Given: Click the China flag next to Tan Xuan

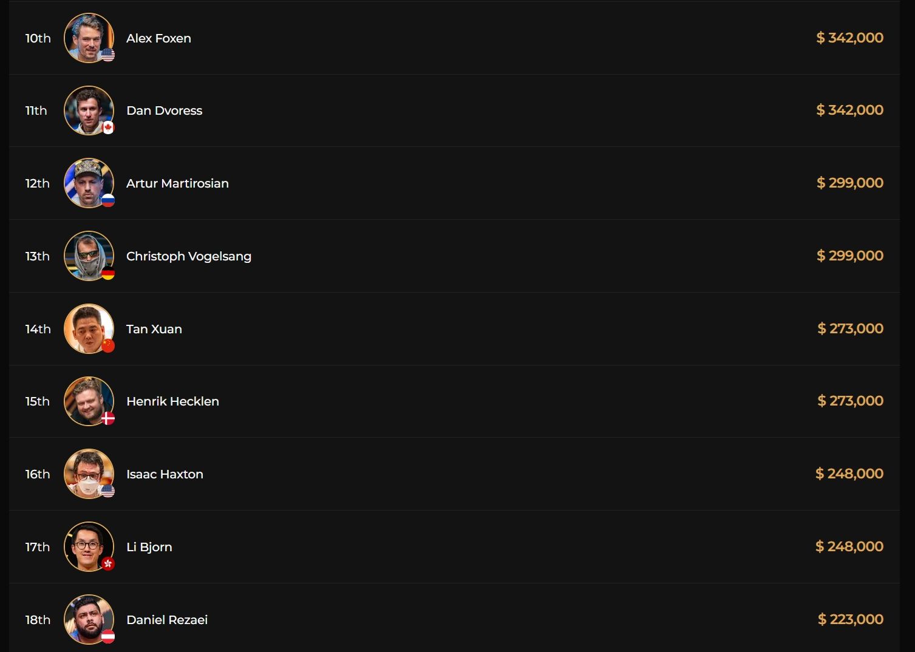Looking at the screenshot, I should 108,345.
